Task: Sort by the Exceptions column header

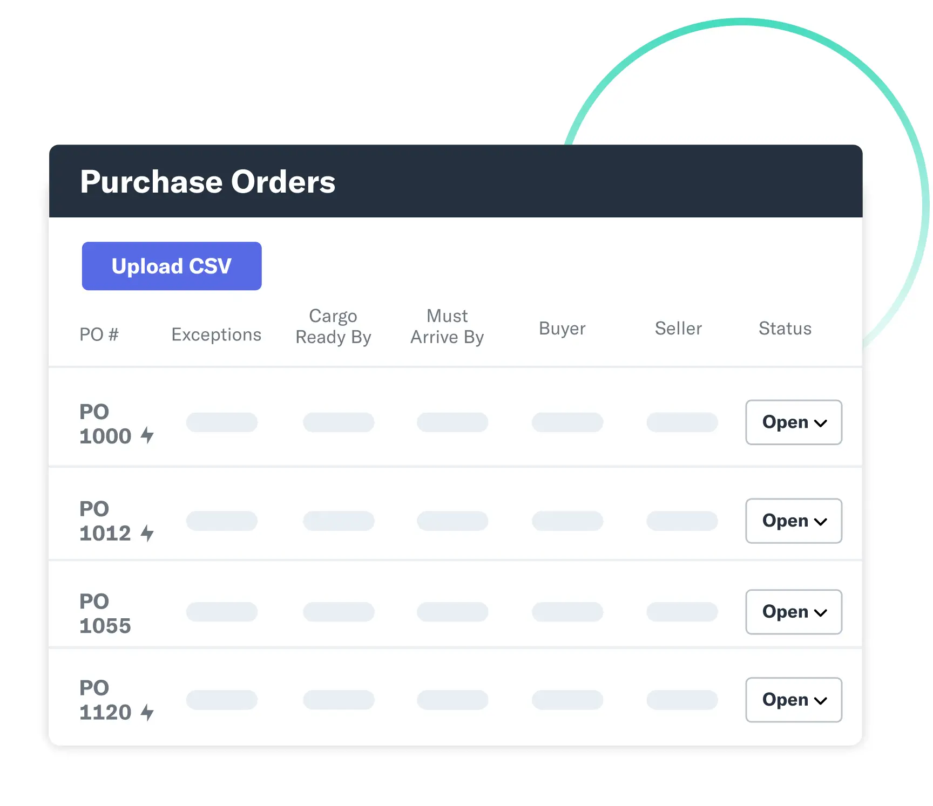Action: pyautogui.click(x=216, y=334)
